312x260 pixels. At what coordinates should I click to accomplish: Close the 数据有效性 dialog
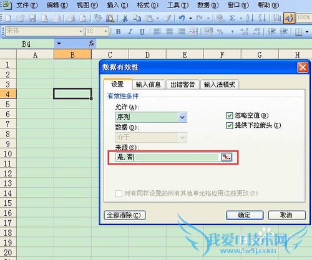pos(303,67)
